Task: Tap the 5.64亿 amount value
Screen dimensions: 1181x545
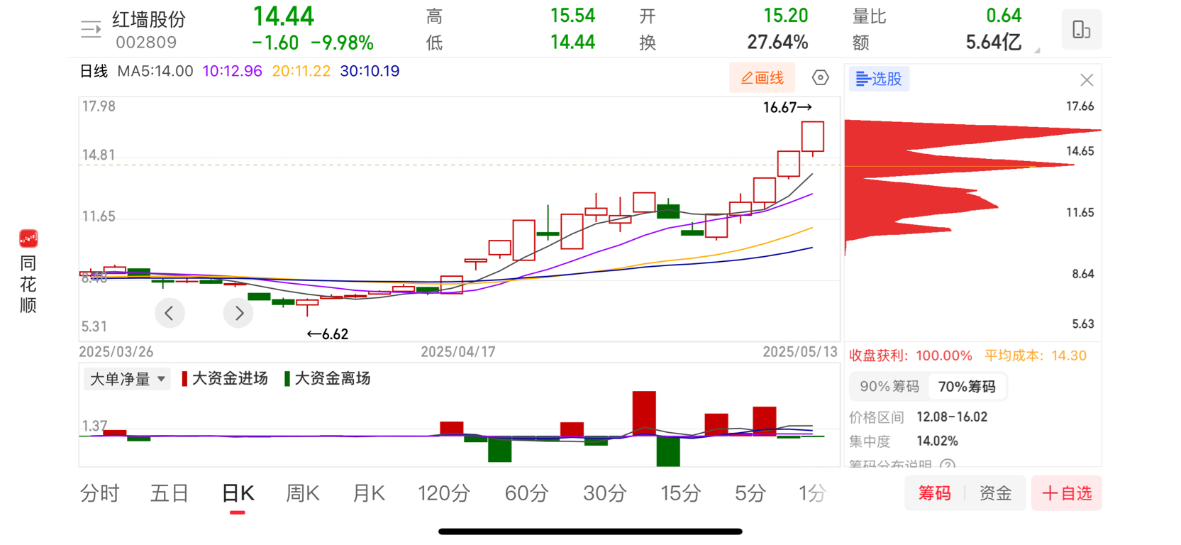Action: pyautogui.click(x=994, y=43)
